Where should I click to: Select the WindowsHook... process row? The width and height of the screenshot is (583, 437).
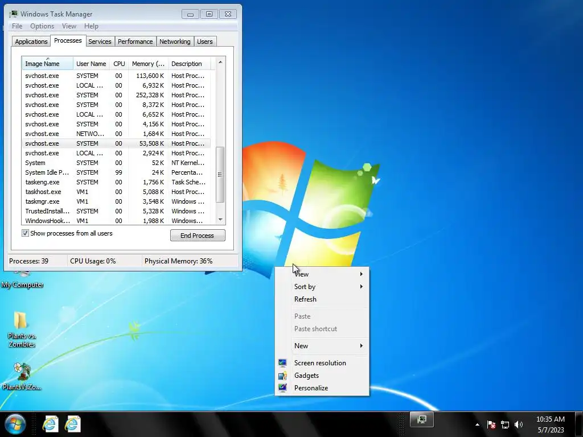tap(116, 220)
